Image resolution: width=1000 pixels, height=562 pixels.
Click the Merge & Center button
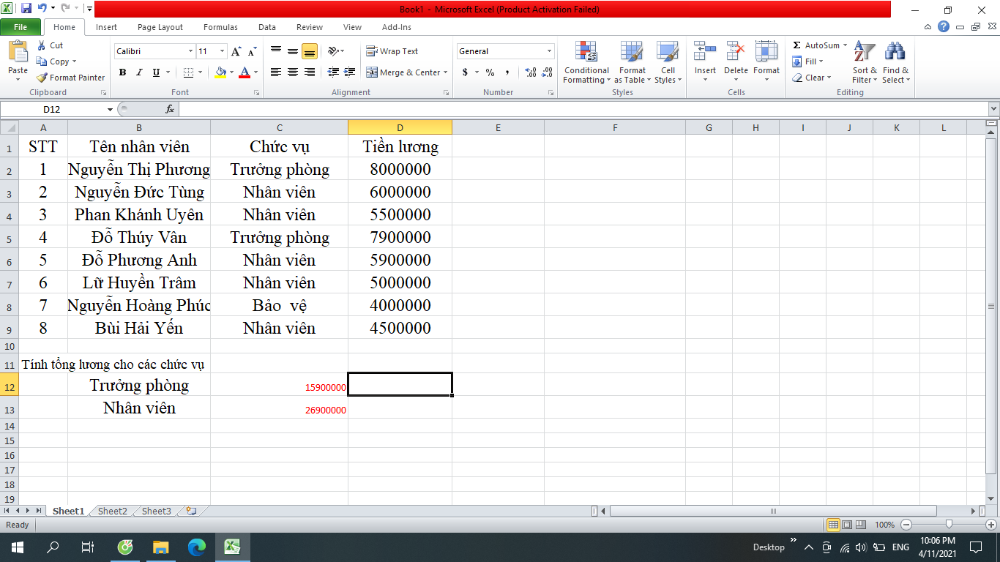coord(403,72)
